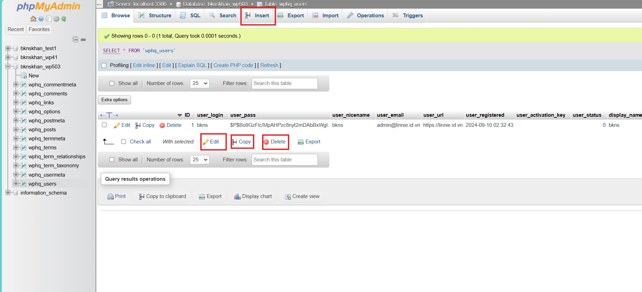Click the Explain SQL link
This screenshot has width=642, height=292.
click(192, 65)
